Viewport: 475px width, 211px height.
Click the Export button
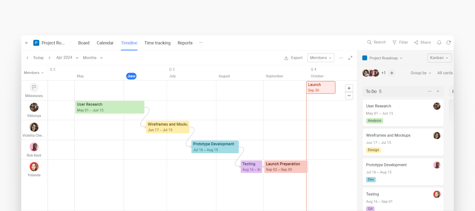[293, 58]
